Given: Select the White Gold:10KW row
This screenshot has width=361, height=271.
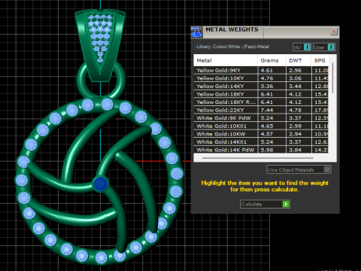Looking at the screenshot, I should (261, 134).
